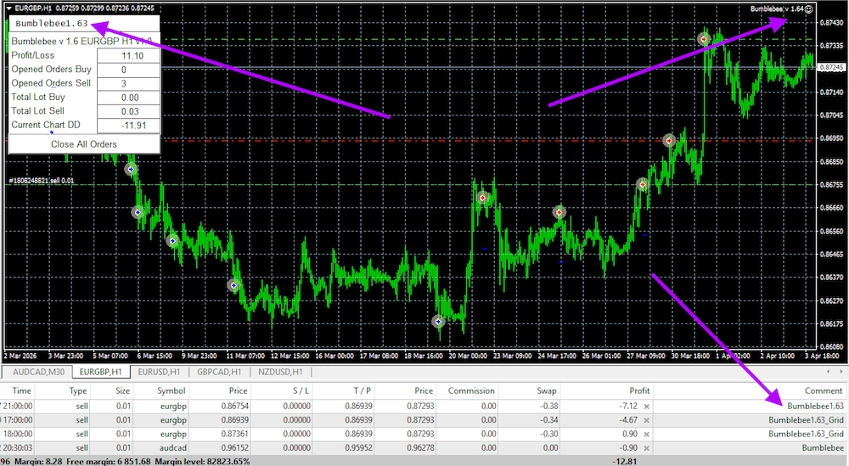Screen dimensions: 849x466
Task: Click the Opened Orders Buy value field
Action: 128,70
